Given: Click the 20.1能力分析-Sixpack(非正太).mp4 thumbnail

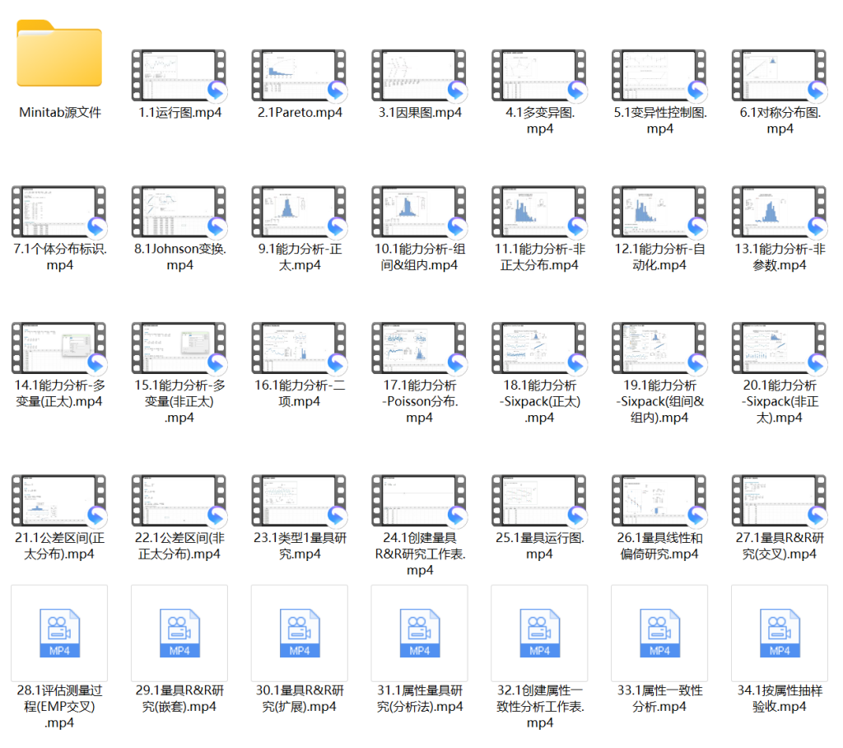Looking at the screenshot, I should point(780,349).
